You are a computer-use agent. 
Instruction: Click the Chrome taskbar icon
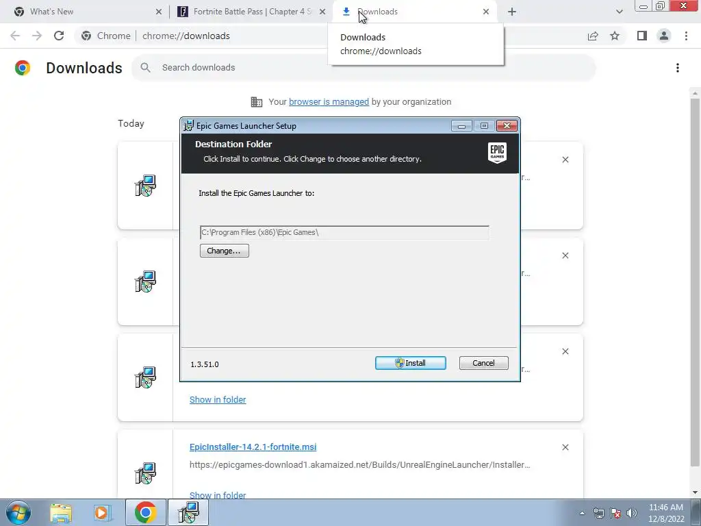(145, 512)
